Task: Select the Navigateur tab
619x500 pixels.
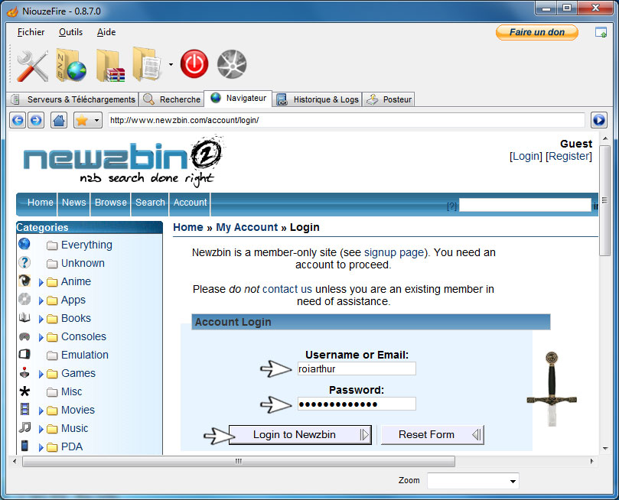Action: tap(238, 98)
